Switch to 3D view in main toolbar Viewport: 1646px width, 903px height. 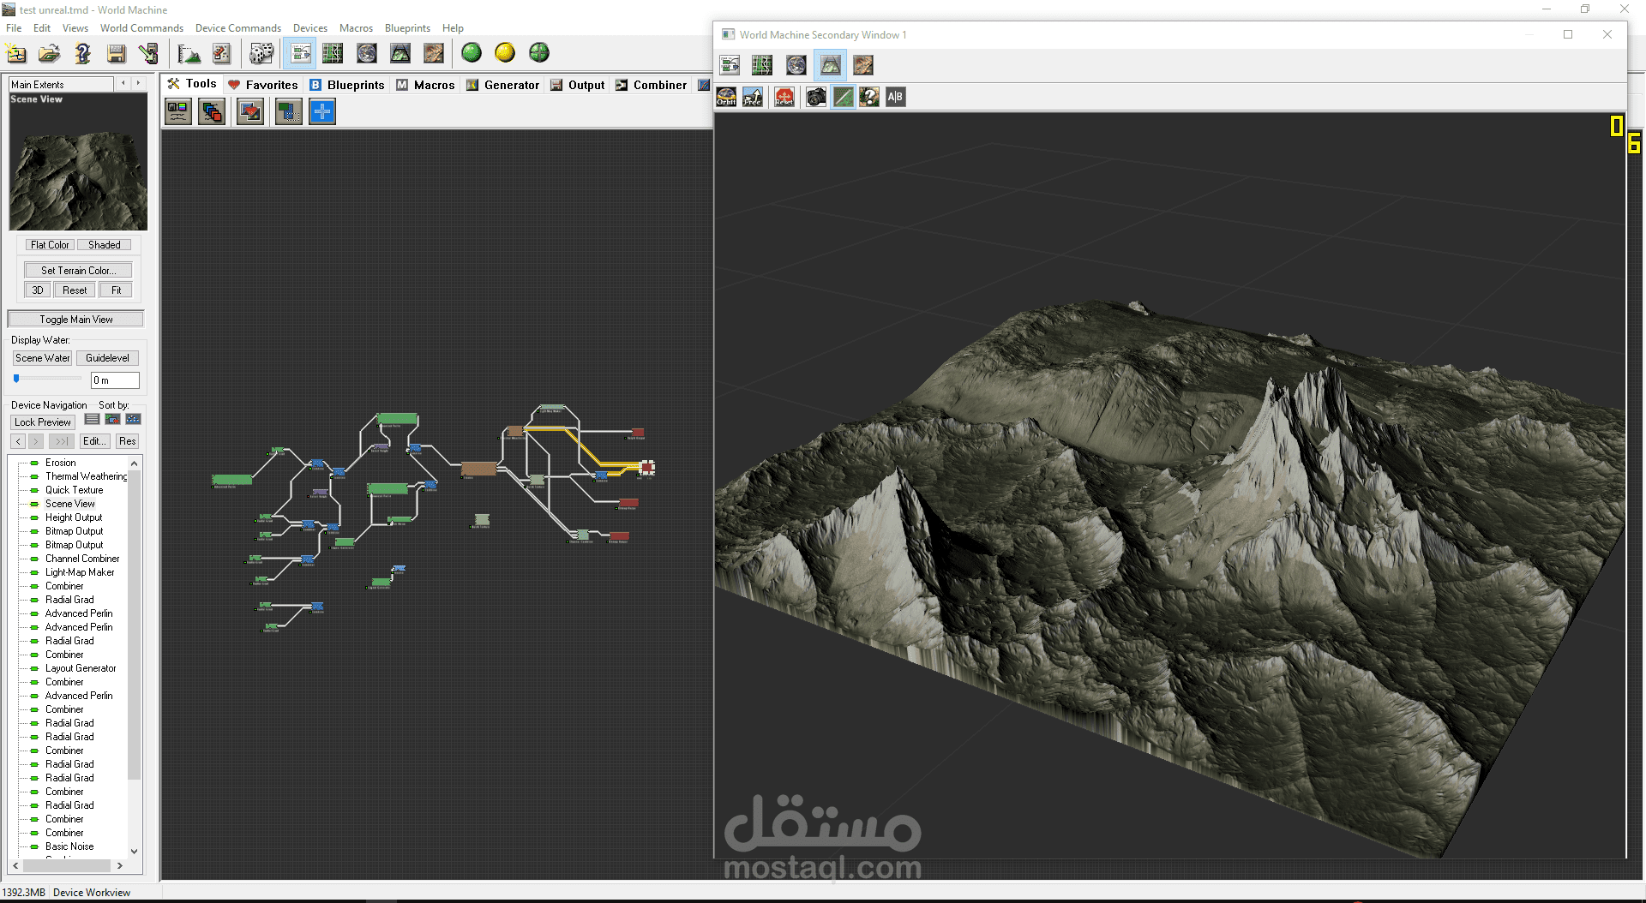(400, 53)
